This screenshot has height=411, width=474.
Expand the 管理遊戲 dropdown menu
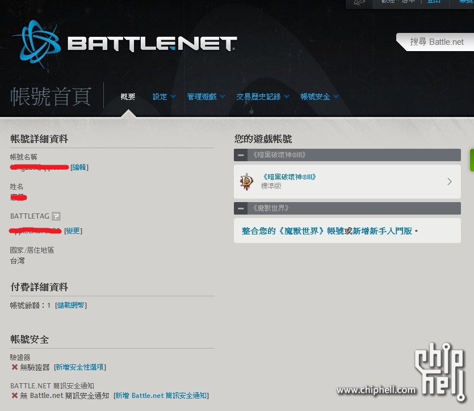[206, 97]
